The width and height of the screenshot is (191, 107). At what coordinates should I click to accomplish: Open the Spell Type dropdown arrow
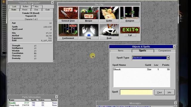pyautogui.click(x=168, y=58)
